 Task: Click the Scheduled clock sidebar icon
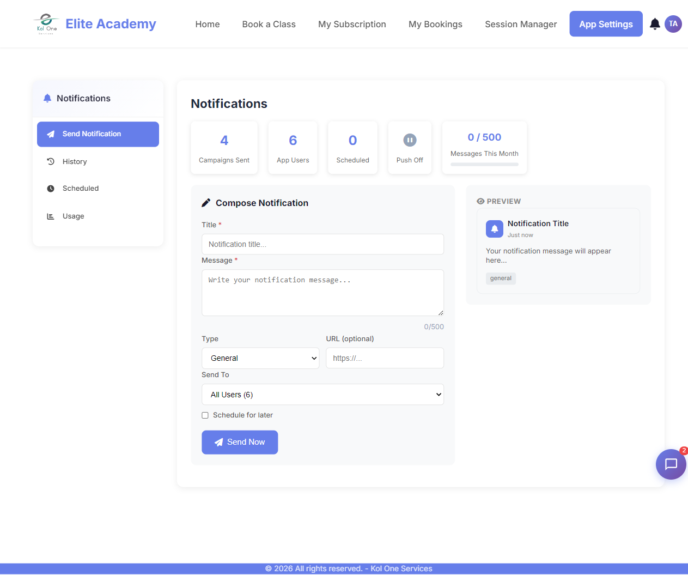[51, 189]
